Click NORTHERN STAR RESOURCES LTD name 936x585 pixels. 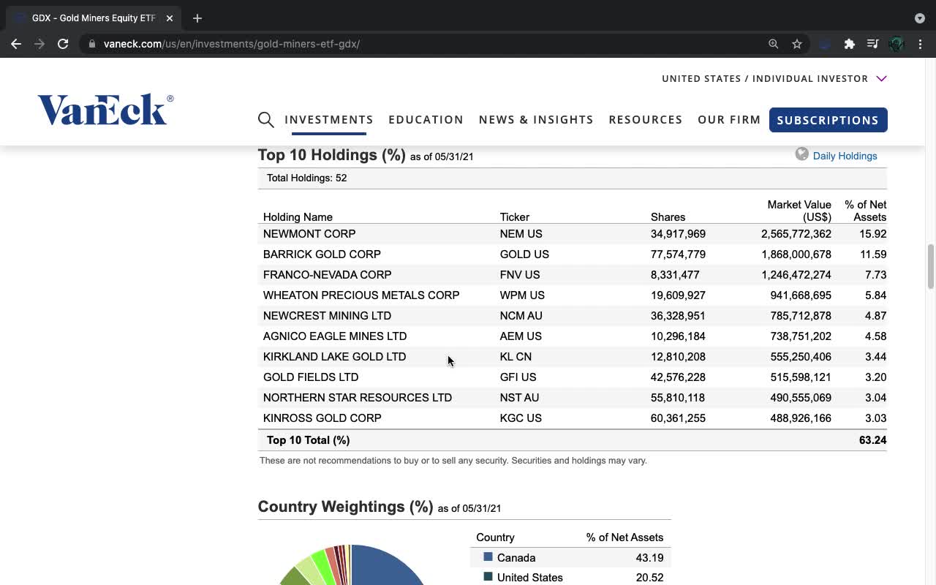pyautogui.click(x=358, y=398)
